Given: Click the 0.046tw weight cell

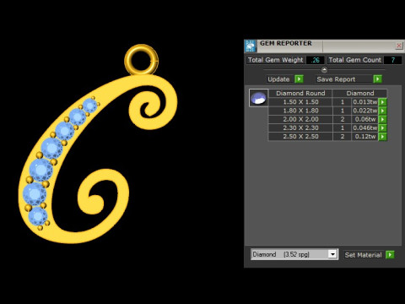Looking at the screenshot, I should point(364,128).
